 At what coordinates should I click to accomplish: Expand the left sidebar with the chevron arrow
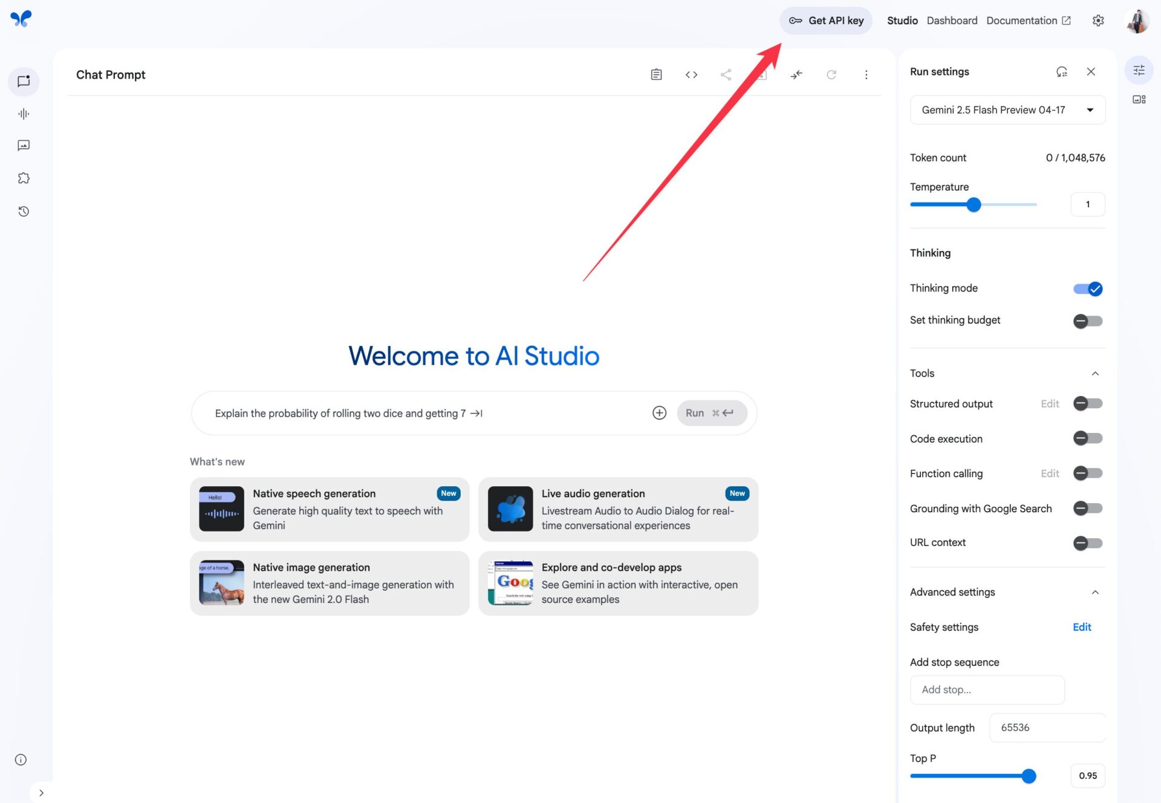point(41,793)
